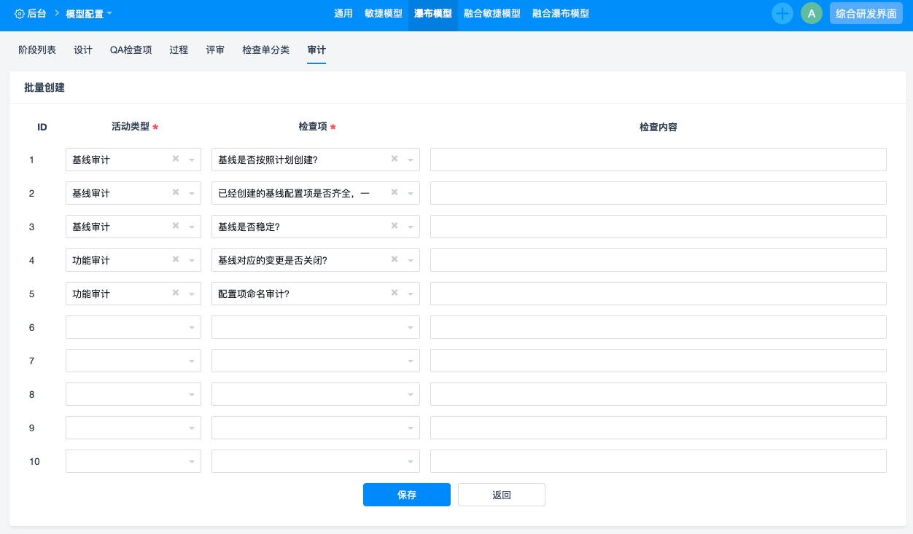Click the 返回 button
Screen dimensions: 913x534
tap(501, 495)
